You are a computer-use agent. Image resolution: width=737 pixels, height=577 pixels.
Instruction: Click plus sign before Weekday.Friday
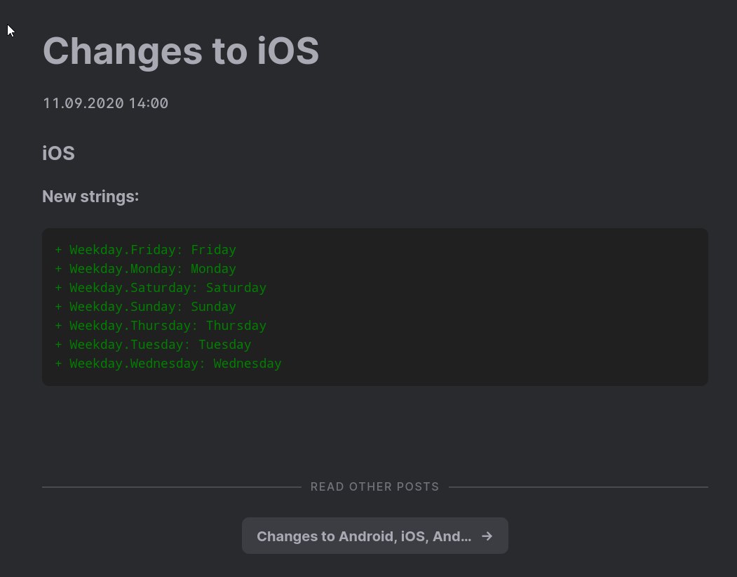(58, 250)
